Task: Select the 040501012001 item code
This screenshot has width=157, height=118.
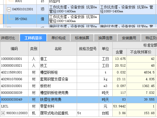Action: [23, 9]
